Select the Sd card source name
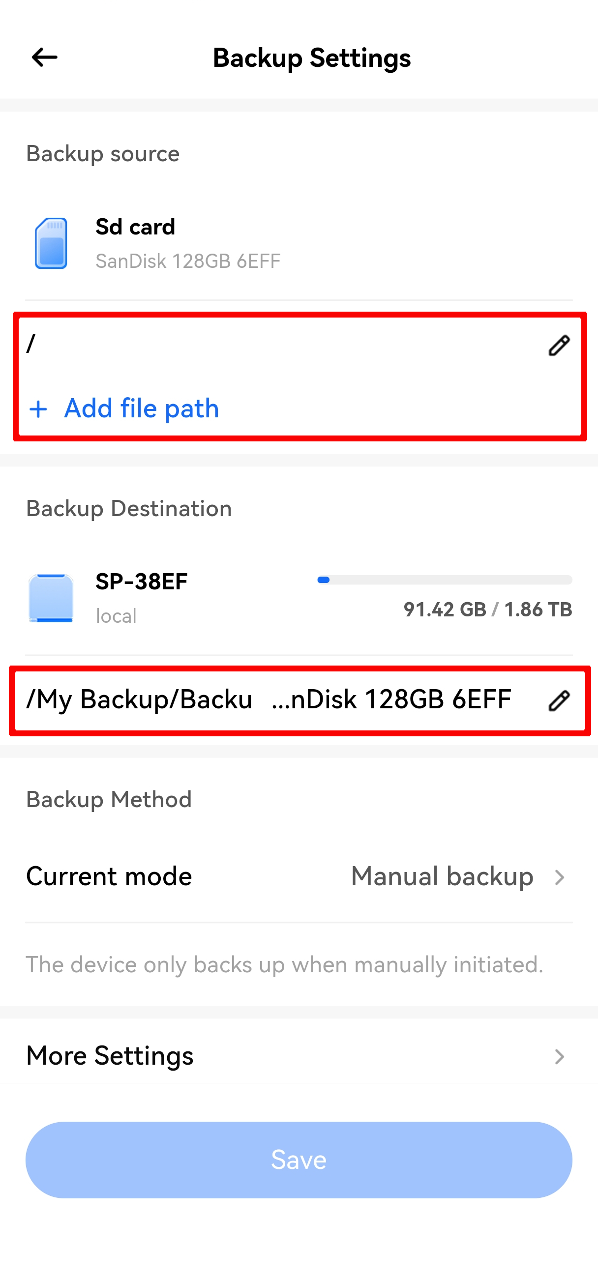Image resolution: width=598 pixels, height=1278 pixels. (135, 227)
